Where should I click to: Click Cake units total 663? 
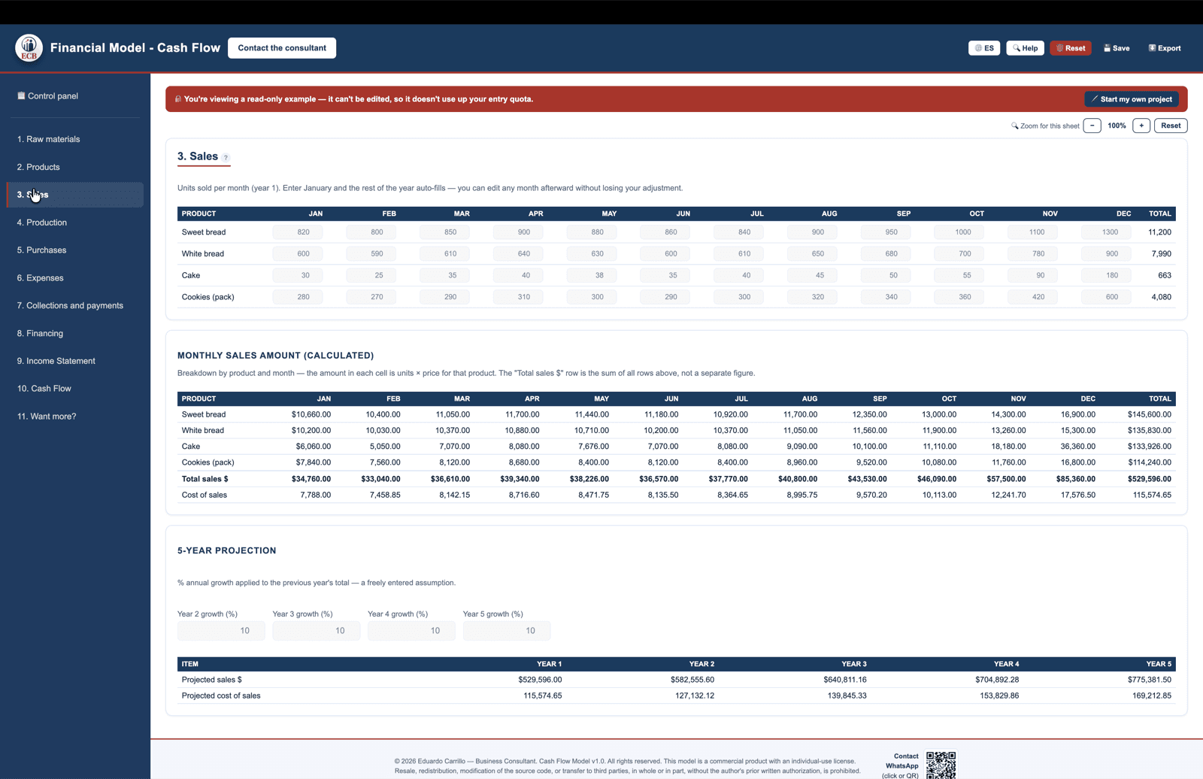(1165, 275)
